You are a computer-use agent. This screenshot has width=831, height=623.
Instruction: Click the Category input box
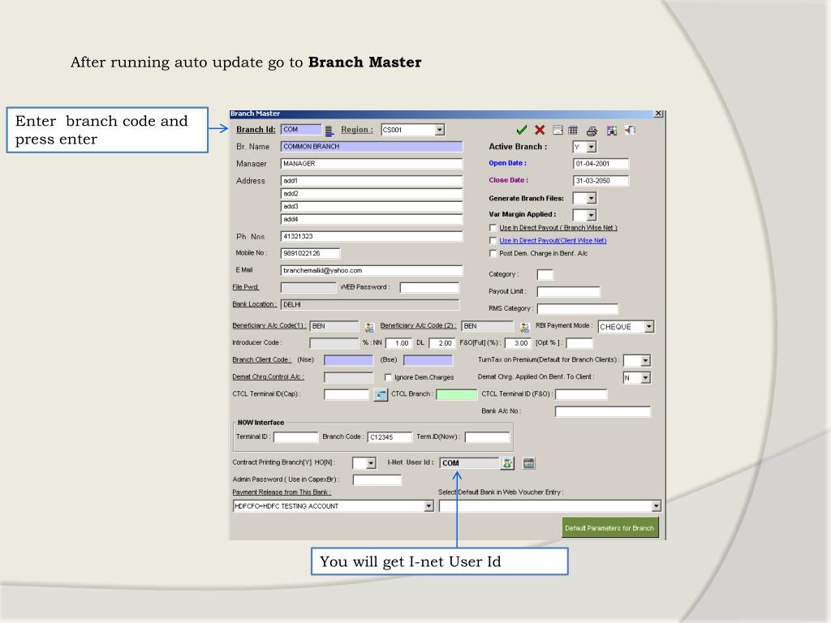pos(545,274)
